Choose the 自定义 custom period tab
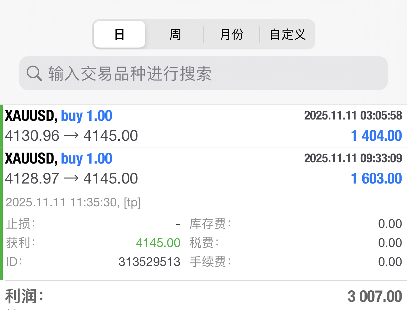 point(287,34)
